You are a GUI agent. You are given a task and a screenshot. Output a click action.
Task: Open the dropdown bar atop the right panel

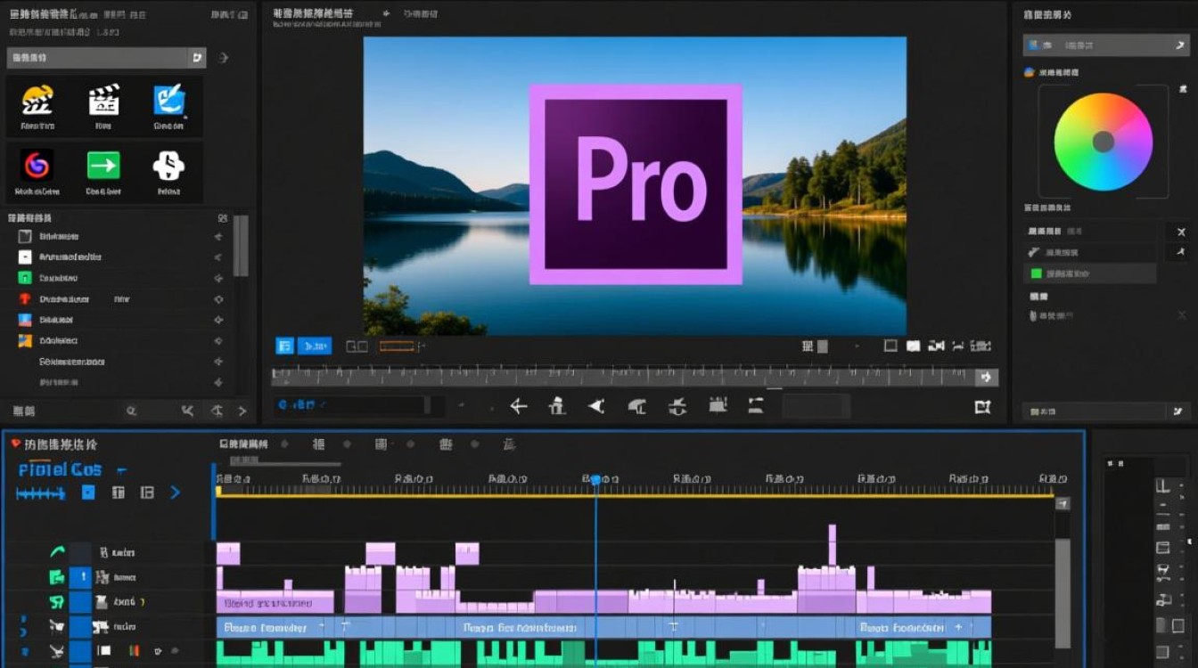coord(1105,45)
